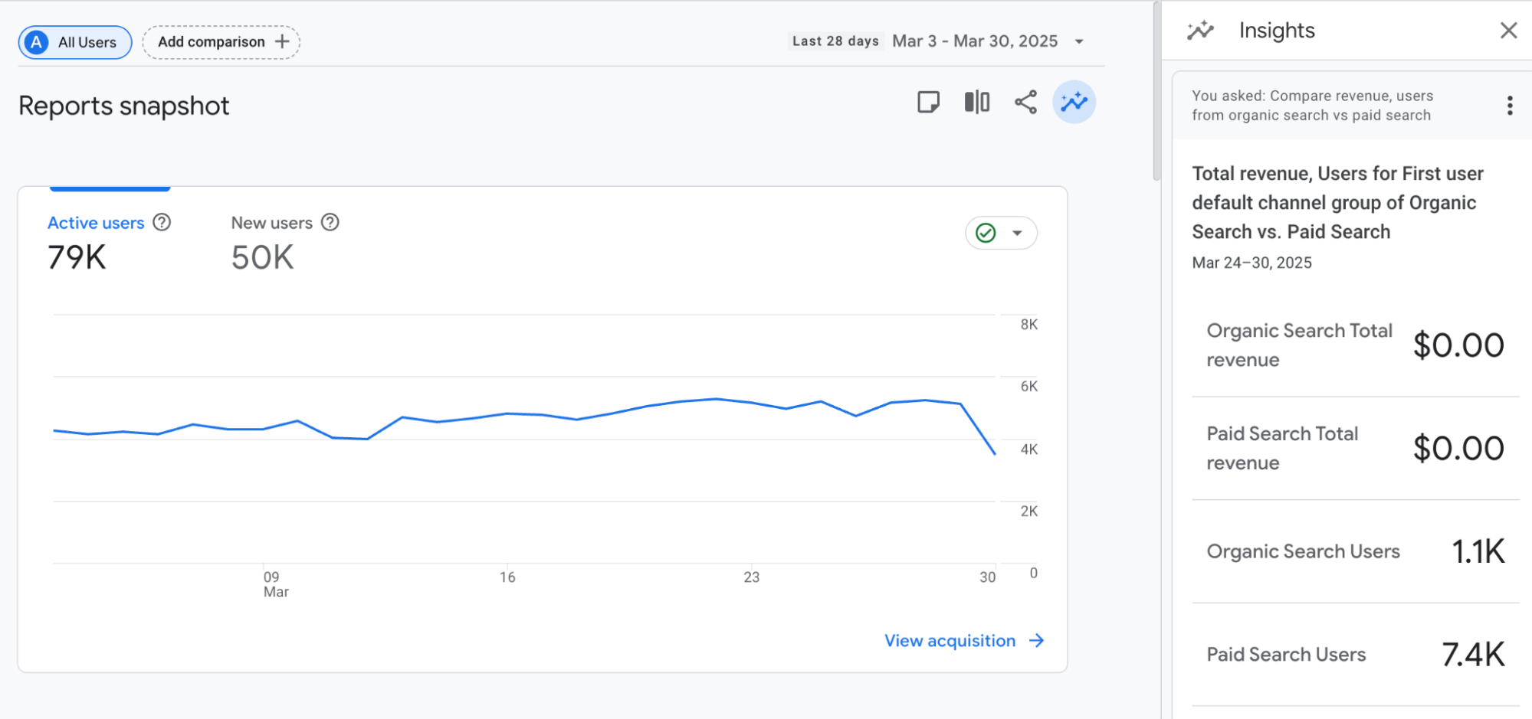1532x719 pixels.
Task: Click Paid Search Users label
Action: coord(1286,655)
